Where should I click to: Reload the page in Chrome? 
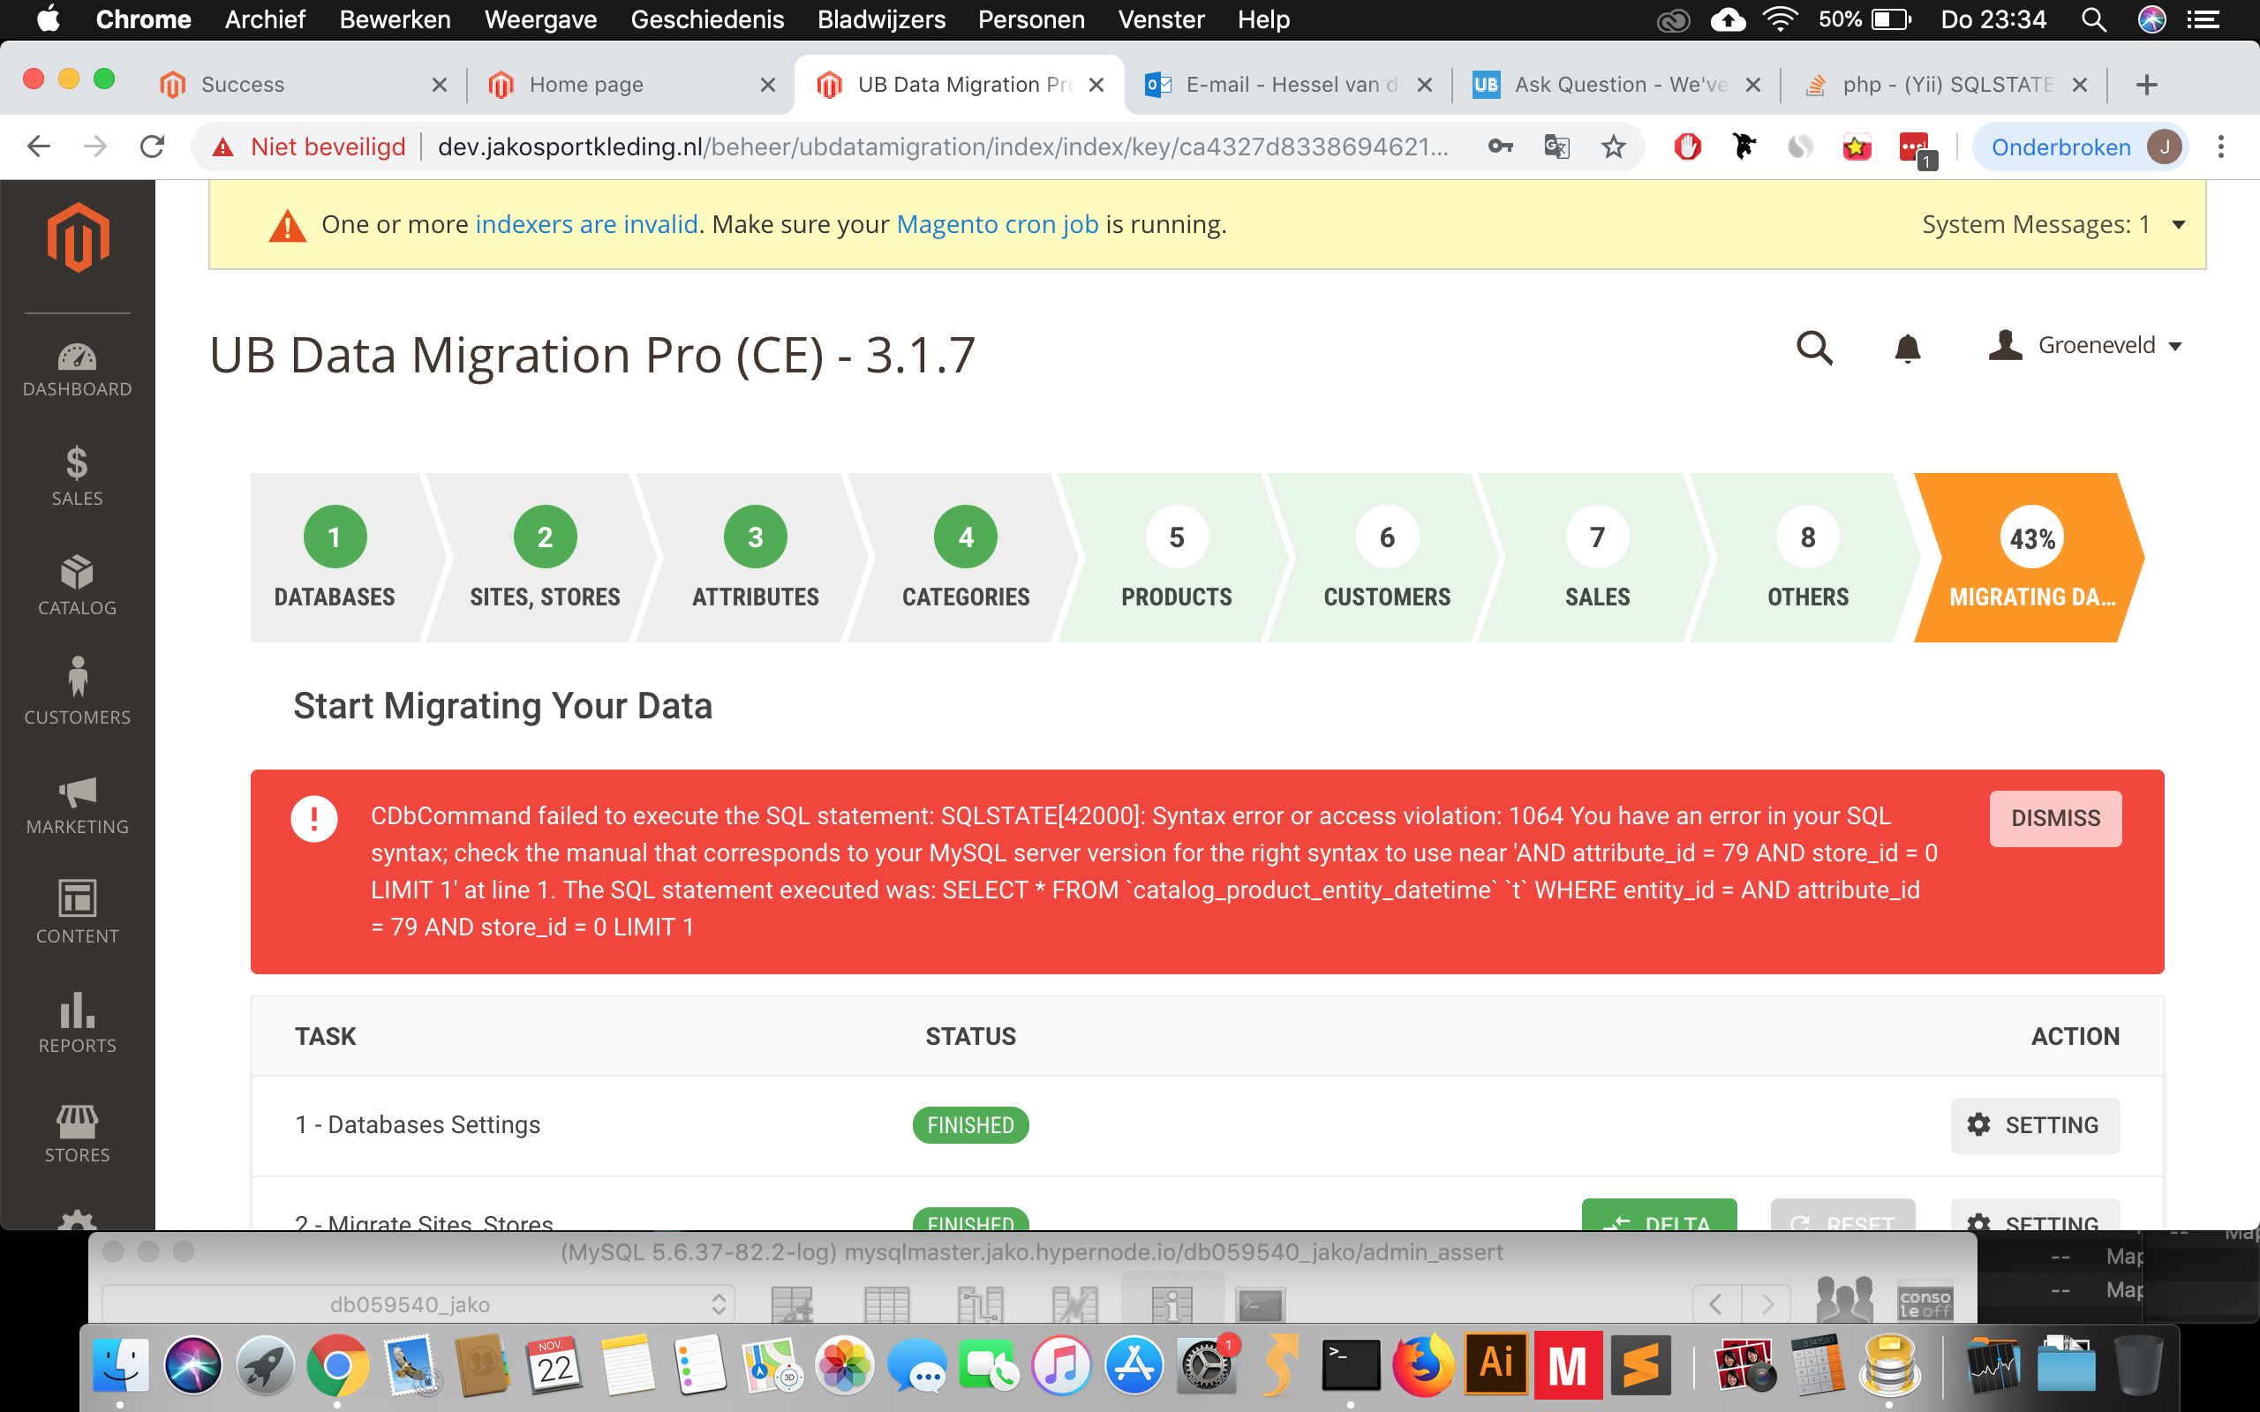coord(152,146)
